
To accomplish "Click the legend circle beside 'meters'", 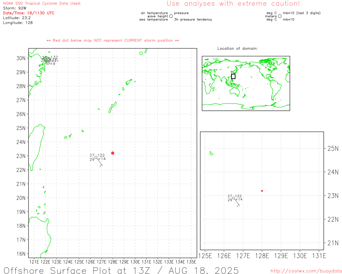I will [280, 16].
